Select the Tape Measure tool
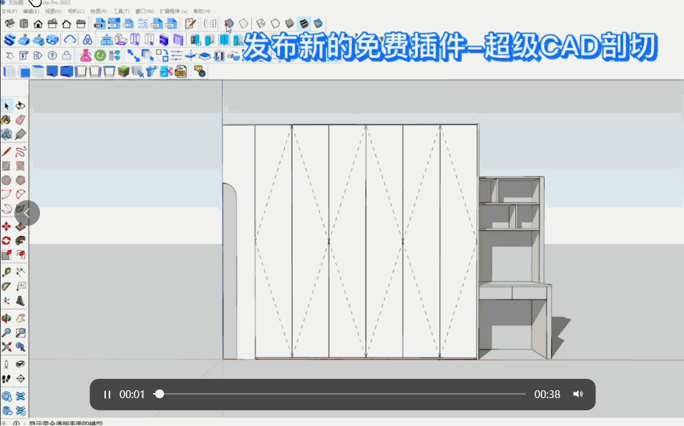Viewport: 684px width, 426px height. pos(6,272)
